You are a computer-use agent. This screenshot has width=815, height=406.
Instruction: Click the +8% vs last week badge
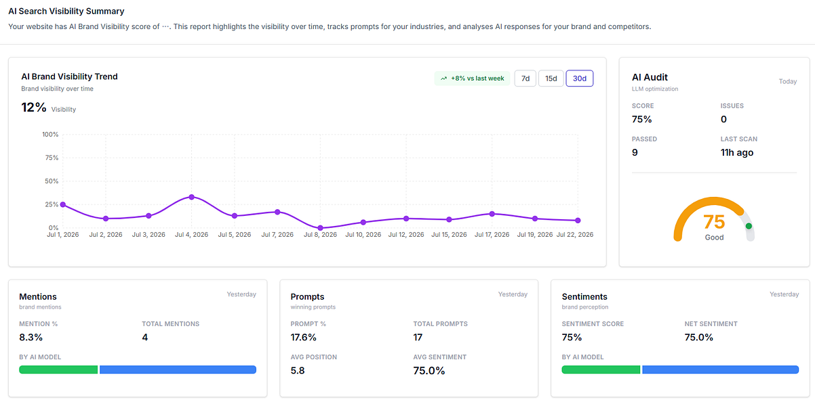[473, 78]
